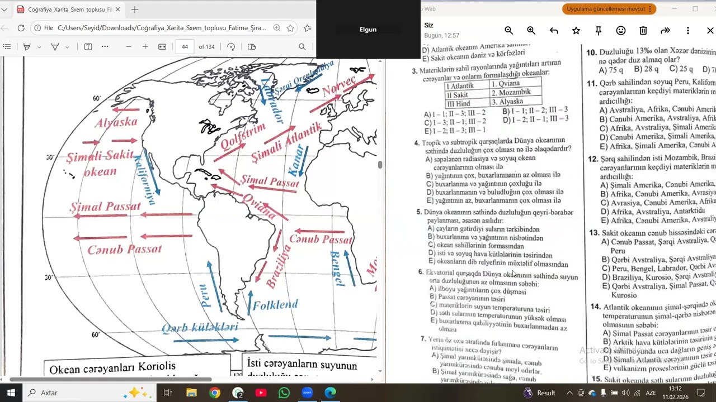This screenshot has height=402, width=716.
Task: Switch to Microsoft Edge on the taskbar
Action: [330, 393]
